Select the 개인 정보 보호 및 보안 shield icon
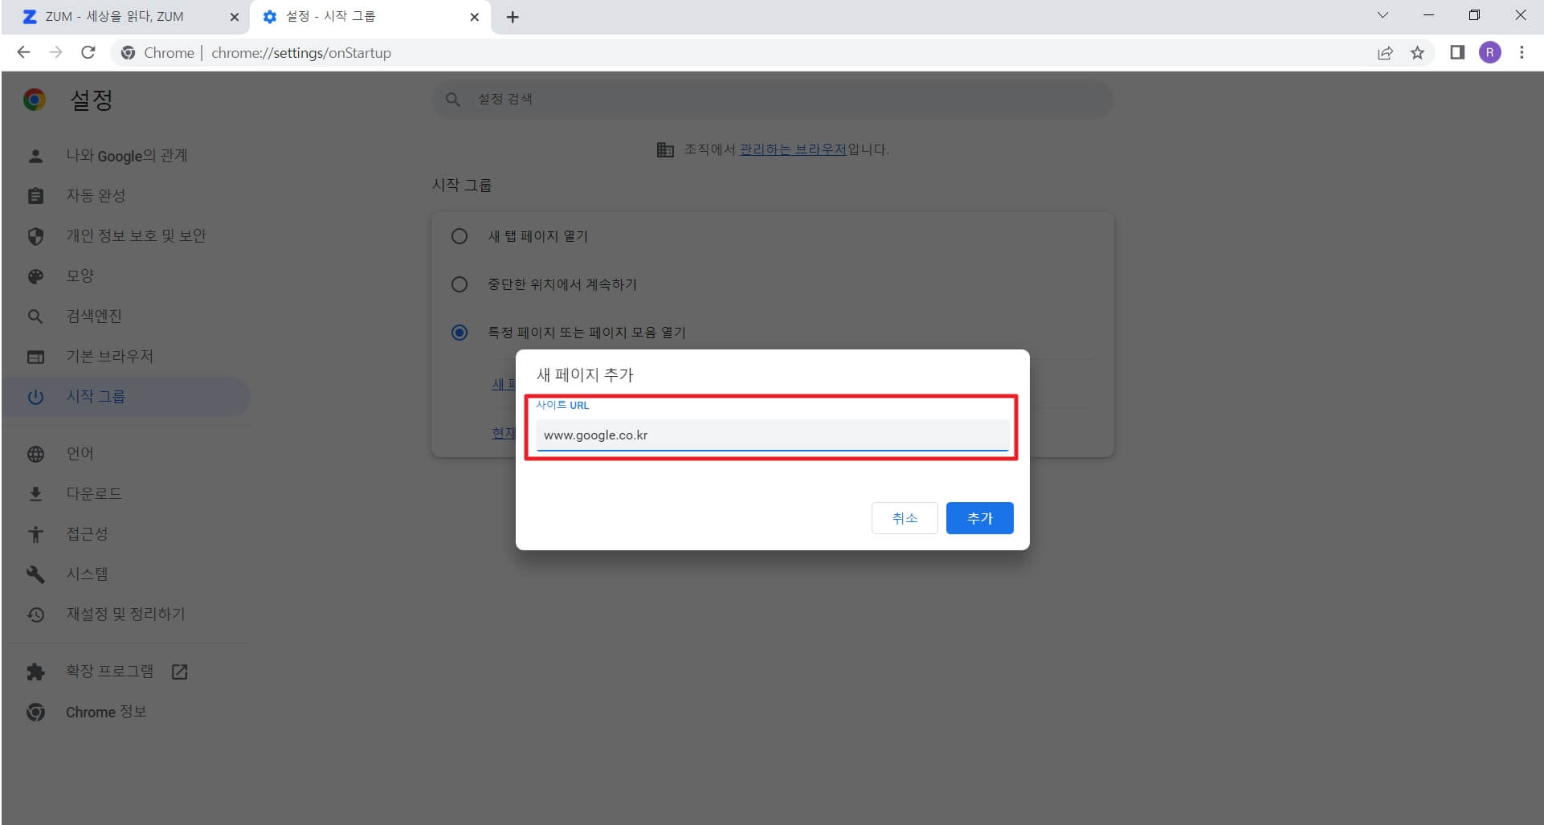 pos(36,235)
